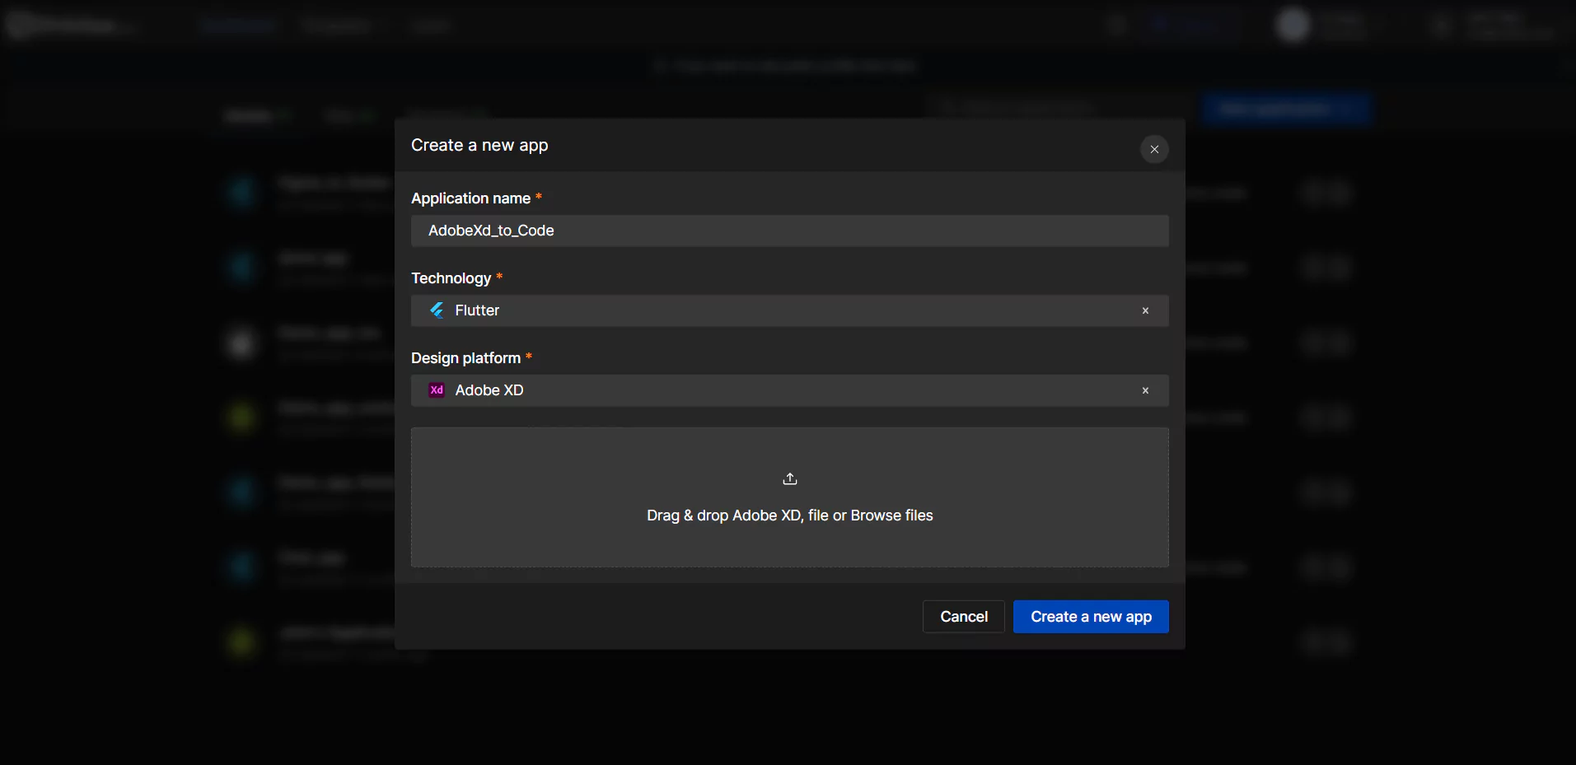Screen dimensions: 1576x765
Task: Click the help icon near the top-right corner
Action: 1439,25
